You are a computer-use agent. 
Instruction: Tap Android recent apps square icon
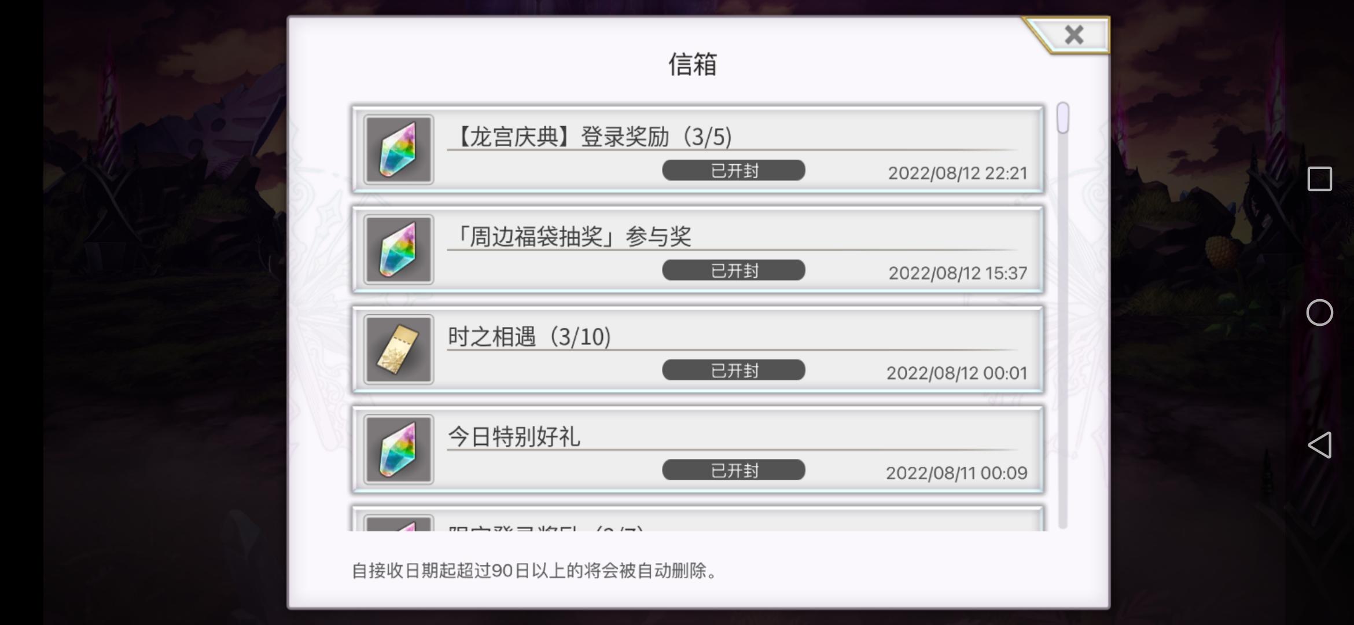(x=1320, y=179)
